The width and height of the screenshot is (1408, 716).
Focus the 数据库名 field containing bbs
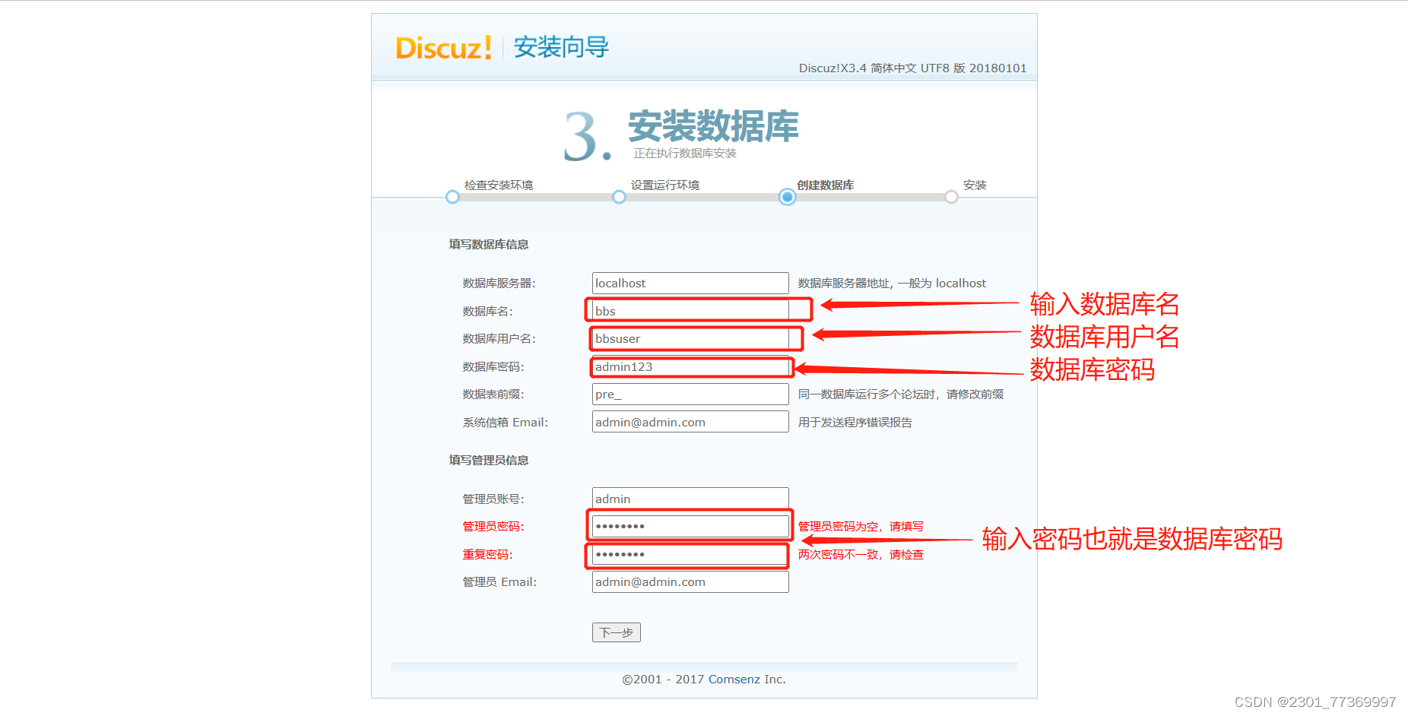coord(690,311)
